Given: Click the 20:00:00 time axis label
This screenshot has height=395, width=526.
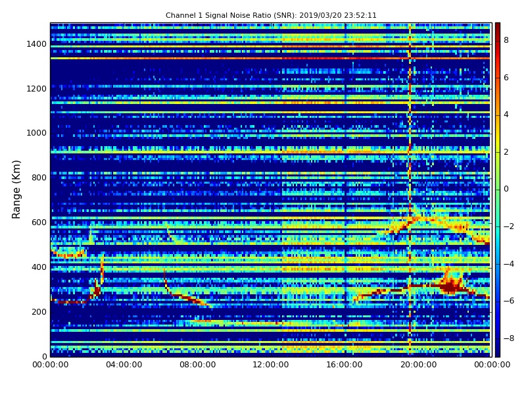Looking at the screenshot, I should [418, 365].
